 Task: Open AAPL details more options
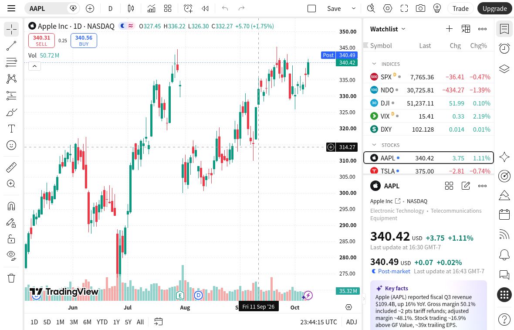point(483,186)
